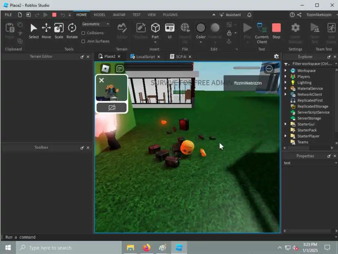Select ServerScriptService in Explorer
The width and height of the screenshot is (338, 254).
click(314, 112)
